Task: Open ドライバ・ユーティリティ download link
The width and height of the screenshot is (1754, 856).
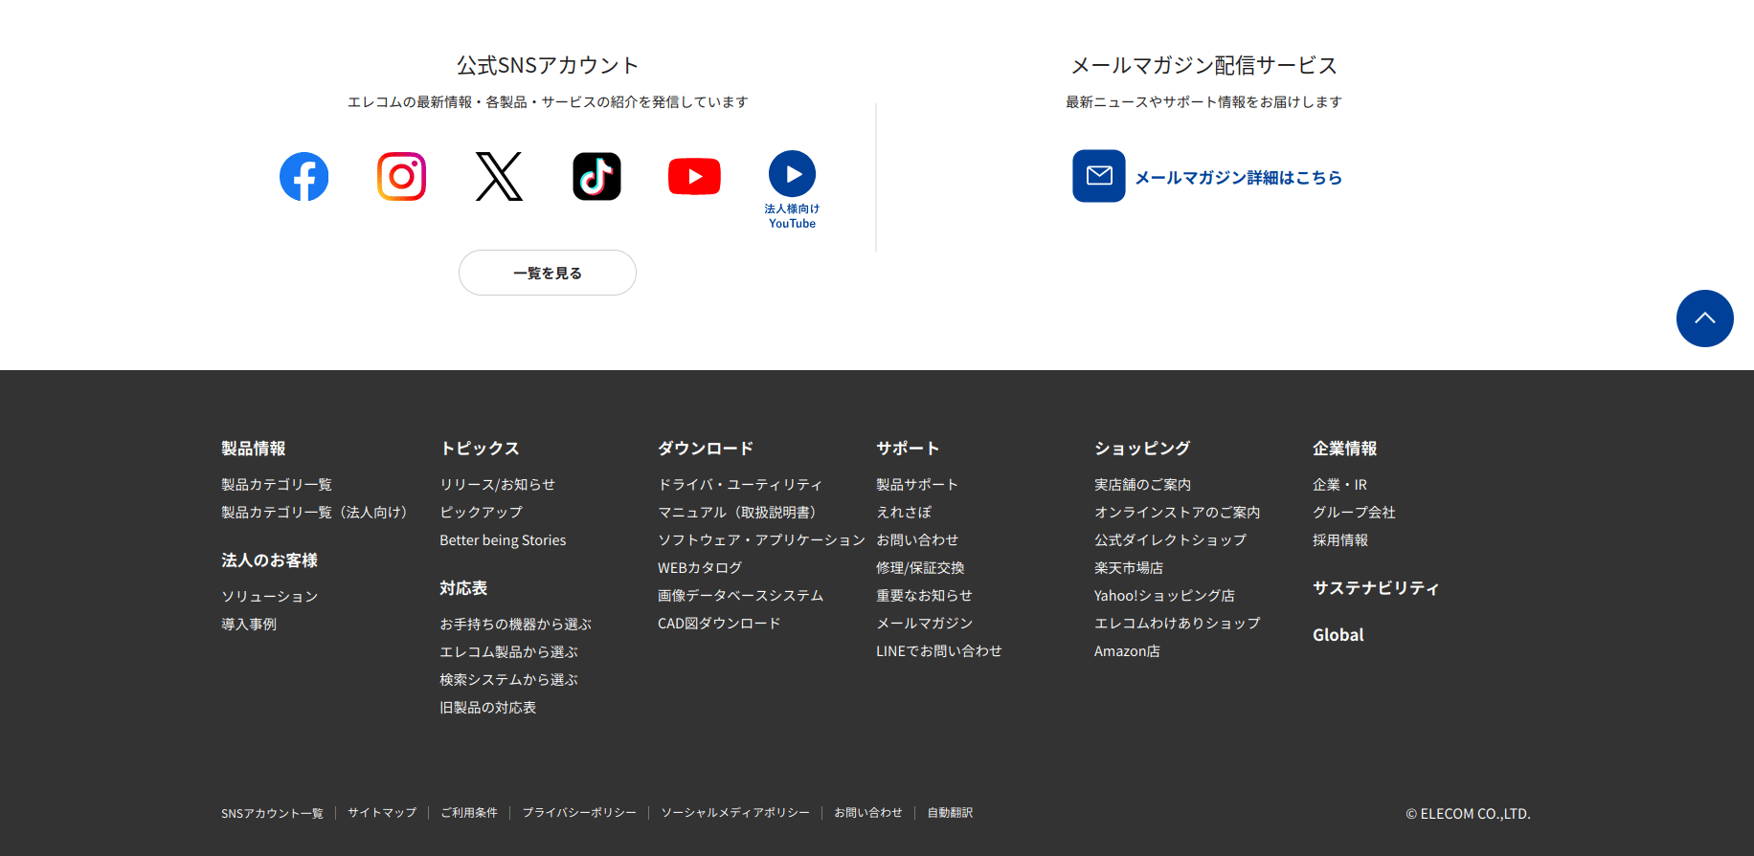Action: tap(740, 485)
